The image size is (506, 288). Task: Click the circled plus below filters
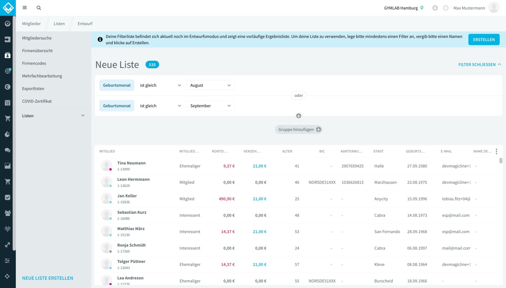pyautogui.click(x=298, y=116)
